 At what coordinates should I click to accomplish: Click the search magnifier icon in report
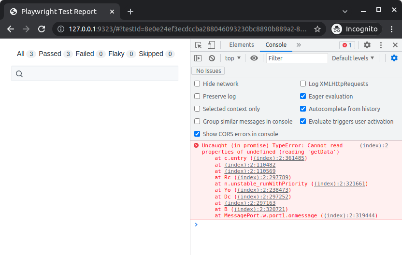19,74
